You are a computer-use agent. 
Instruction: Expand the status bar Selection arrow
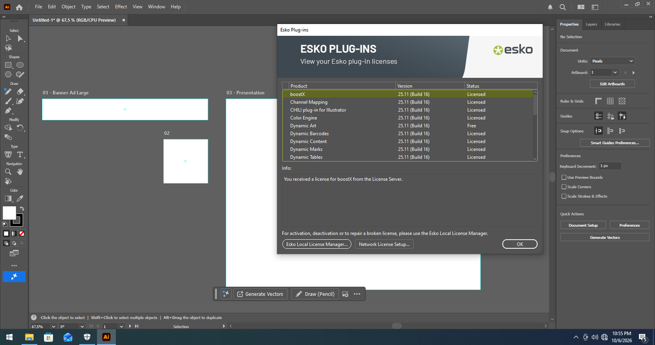(x=223, y=326)
